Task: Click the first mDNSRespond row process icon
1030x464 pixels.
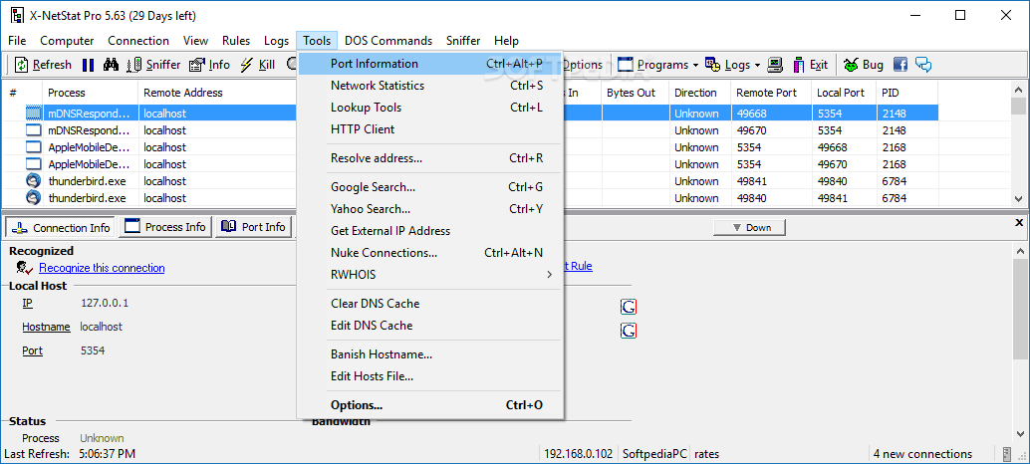Action: [34, 114]
